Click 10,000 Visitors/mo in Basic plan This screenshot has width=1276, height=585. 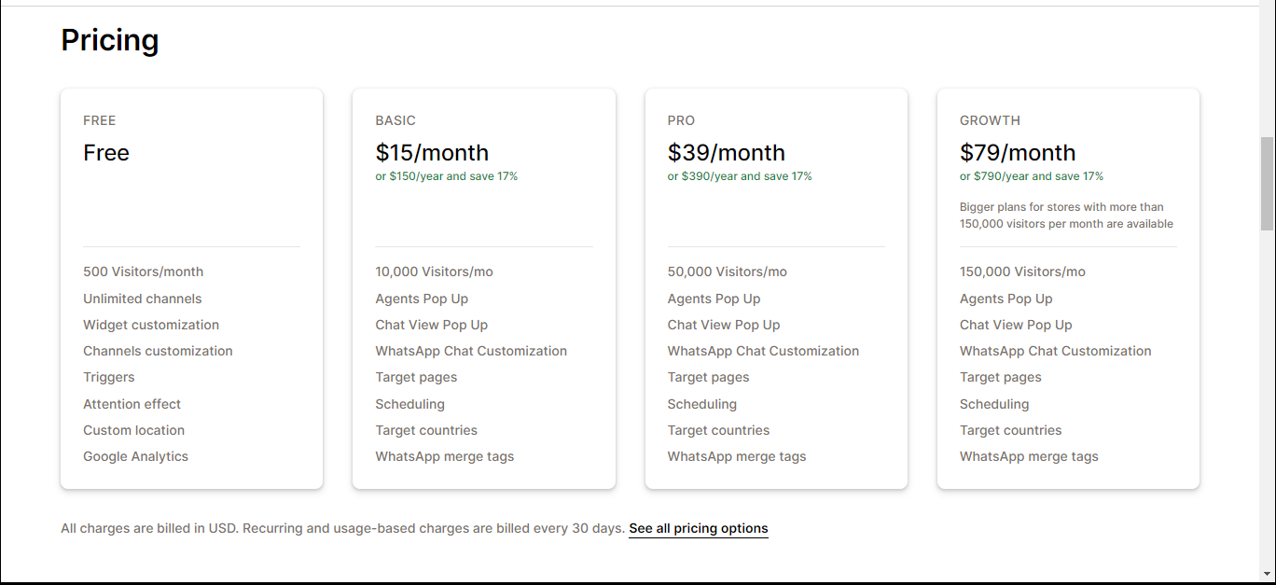[435, 272]
